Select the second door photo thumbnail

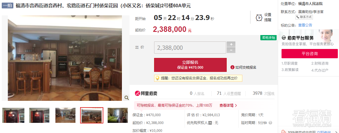point(39,115)
